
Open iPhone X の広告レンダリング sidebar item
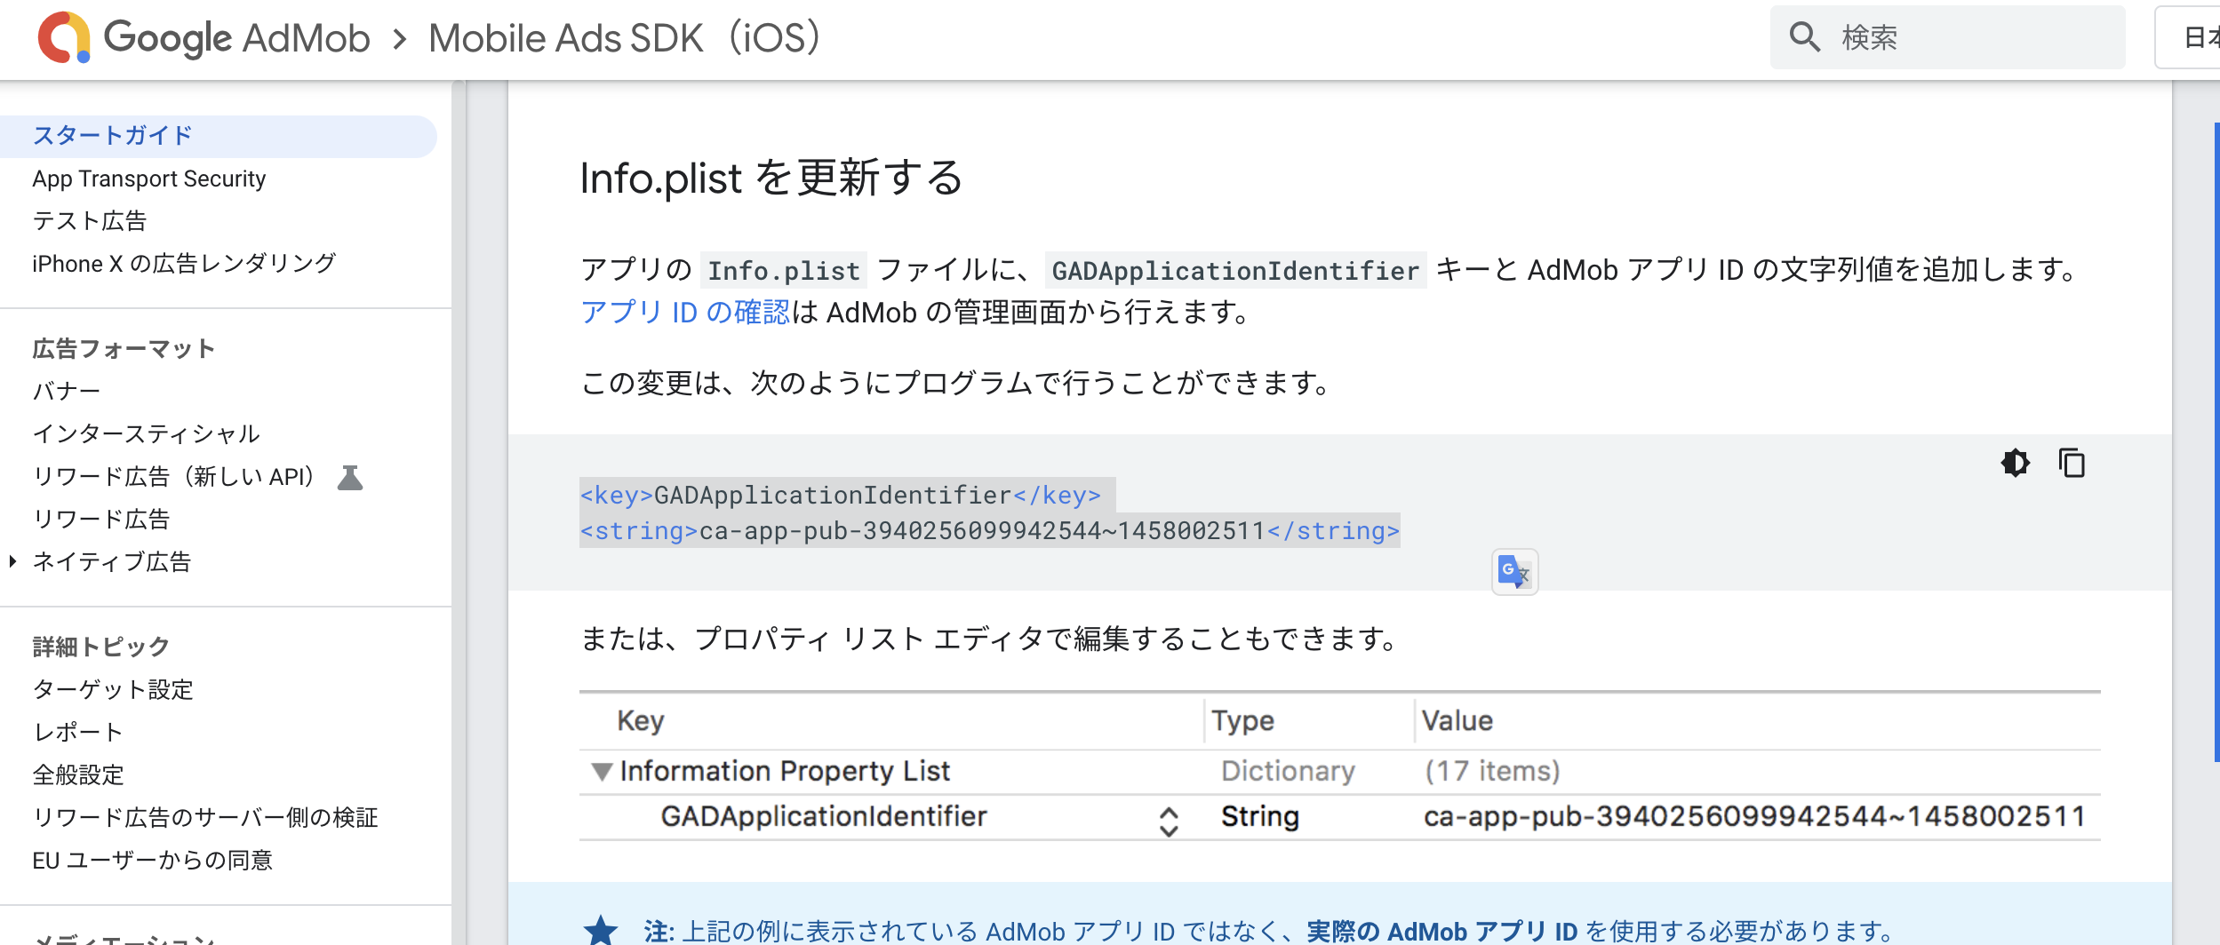184,264
